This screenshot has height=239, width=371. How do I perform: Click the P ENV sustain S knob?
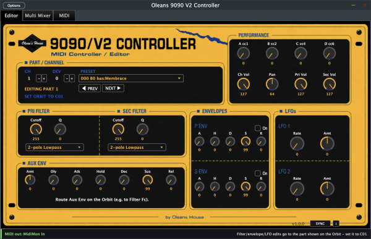[x=245, y=141]
